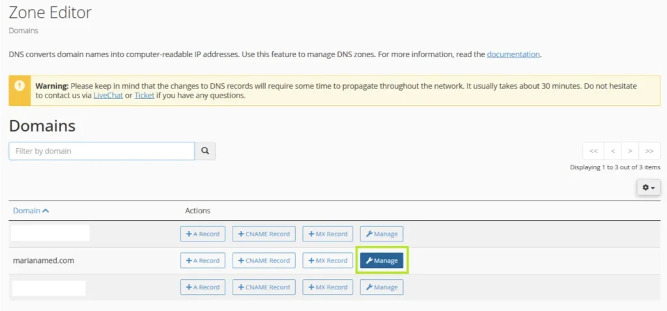Click Manage button in the last domain row
The image size is (667, 311).
pos(382,288)
